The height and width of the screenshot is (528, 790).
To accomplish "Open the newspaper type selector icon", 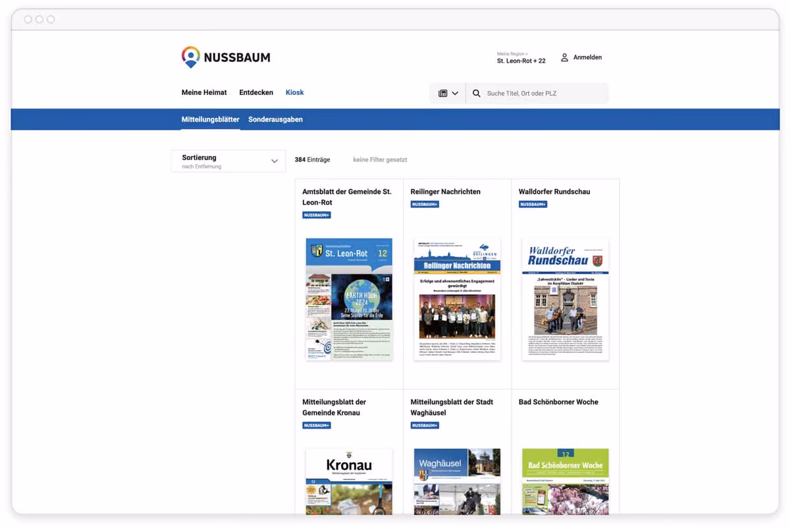I will tap(448, 93).
